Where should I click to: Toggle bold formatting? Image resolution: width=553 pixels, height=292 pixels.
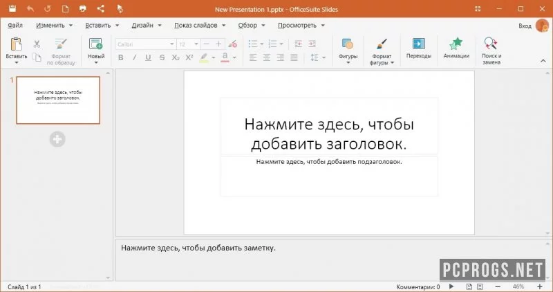[120, 57]
